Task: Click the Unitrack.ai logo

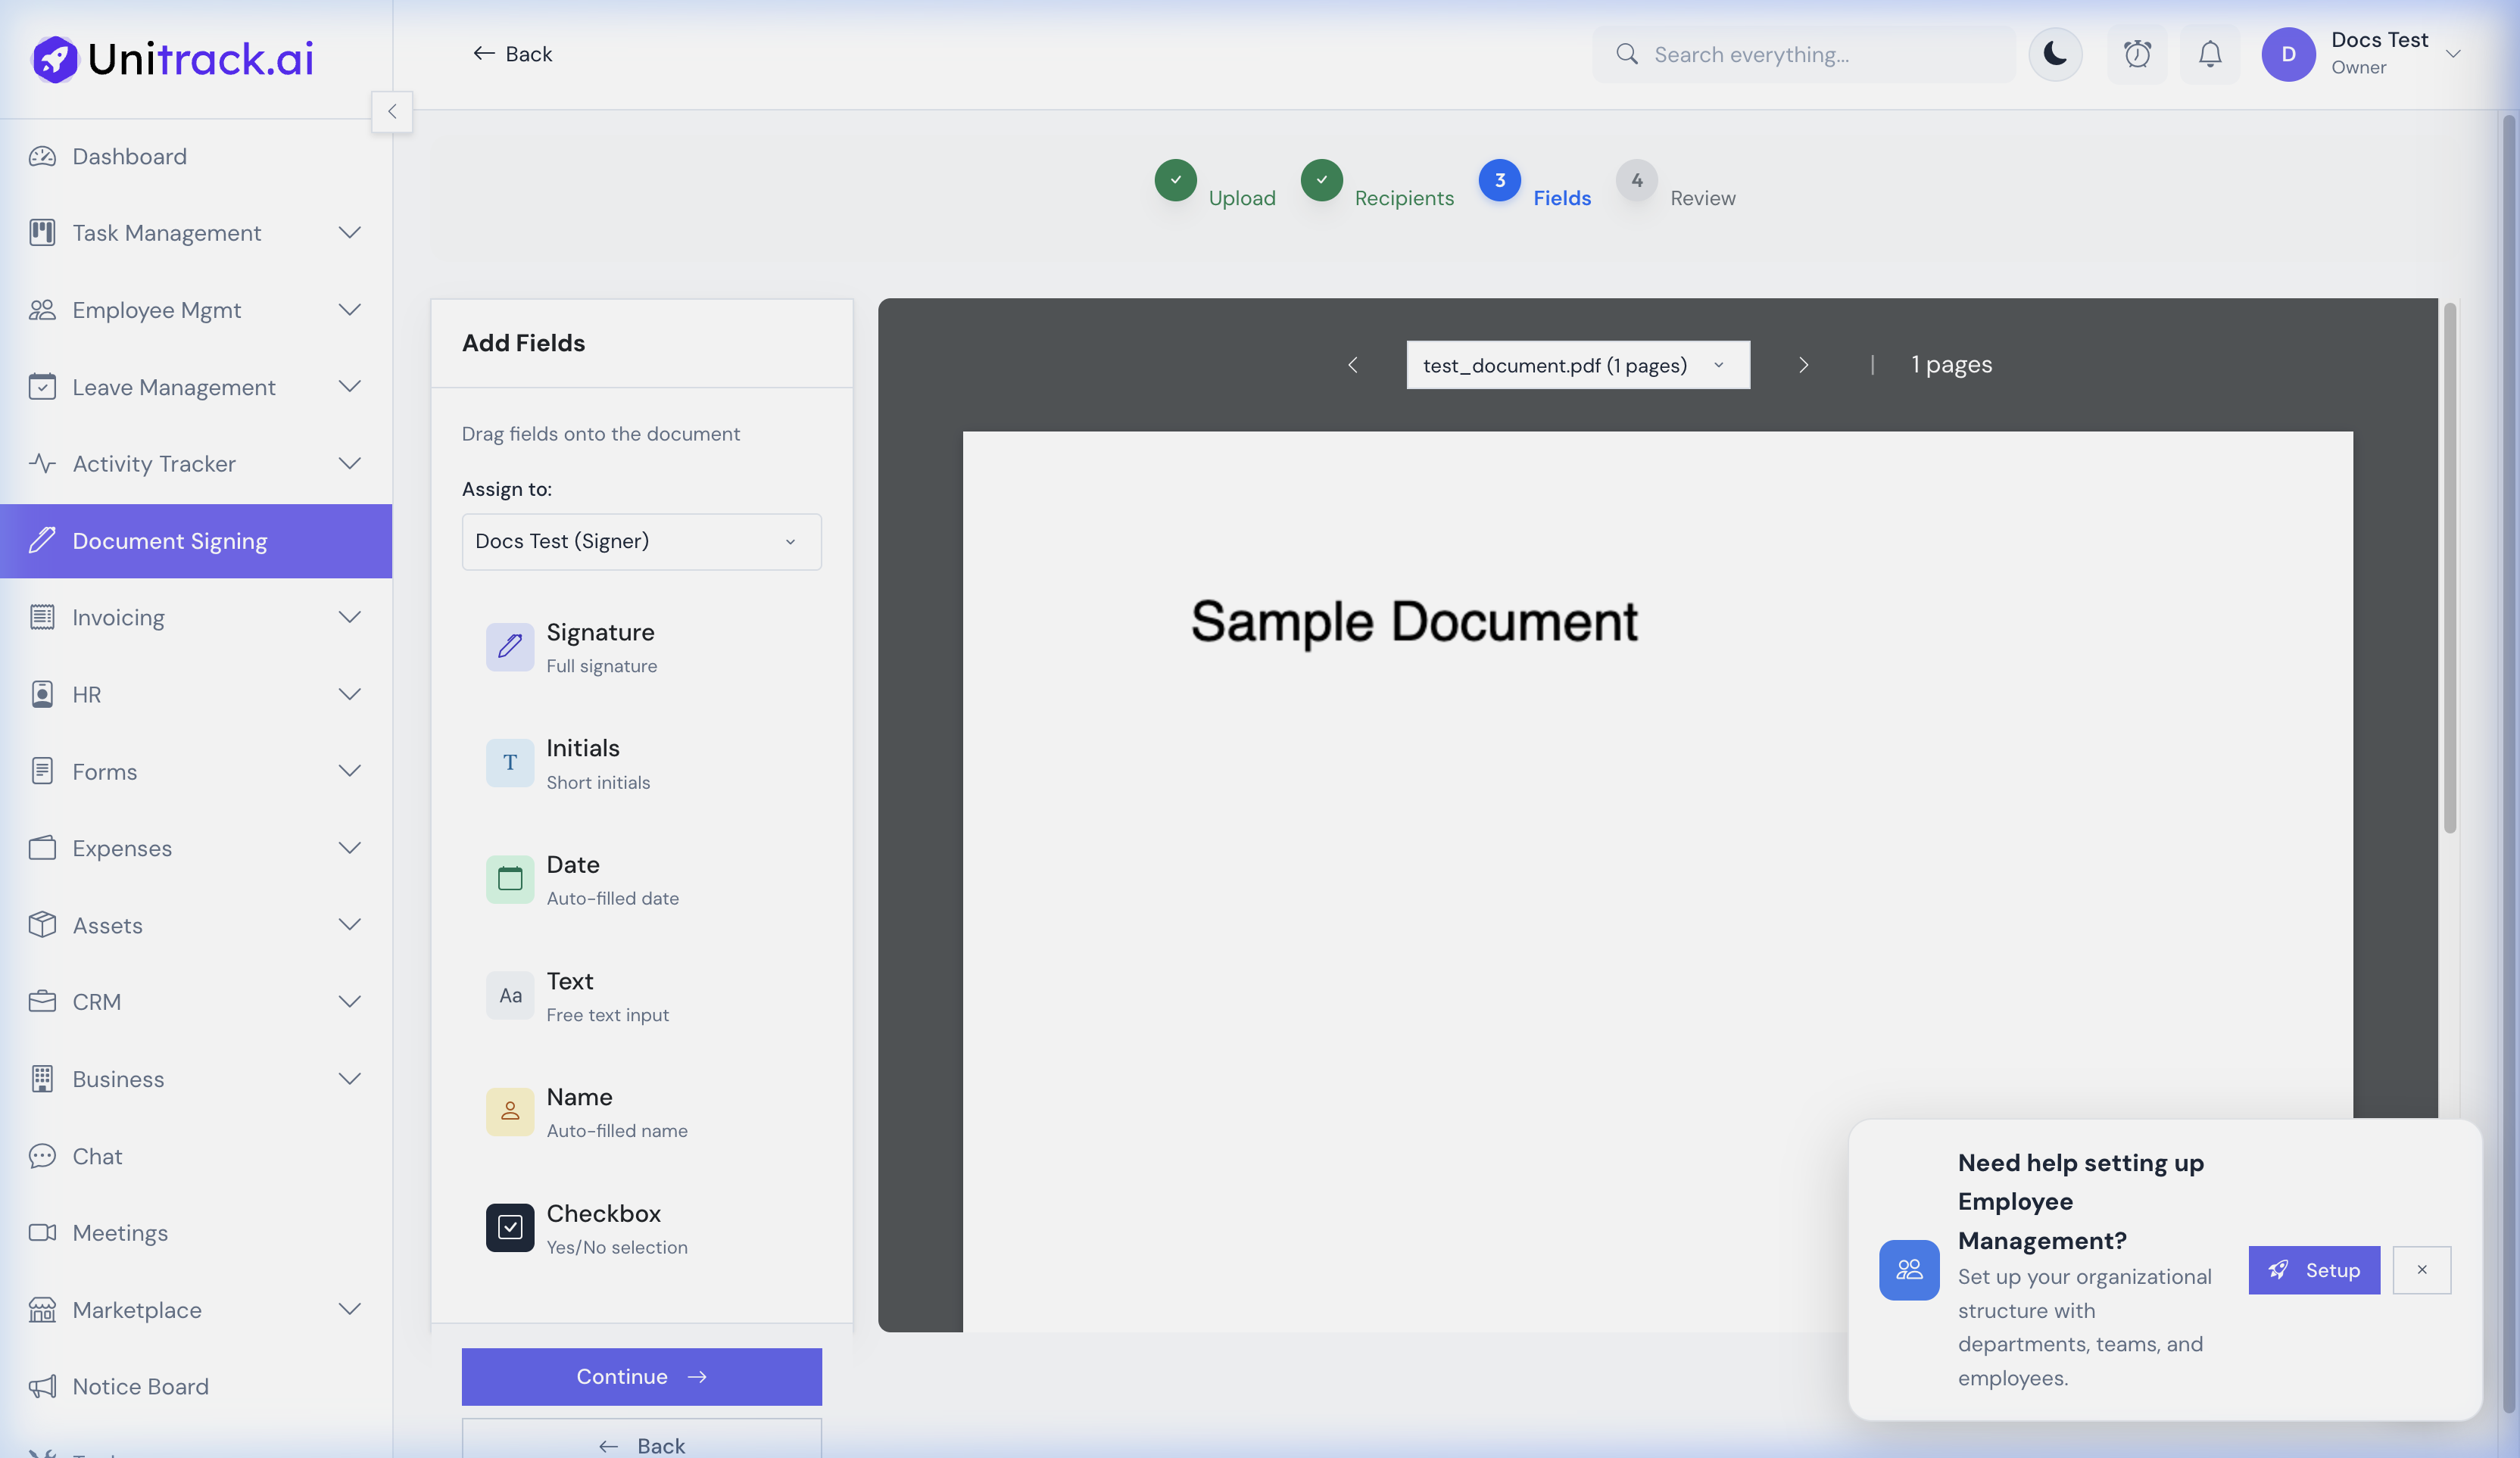Action: pos(171,58)
